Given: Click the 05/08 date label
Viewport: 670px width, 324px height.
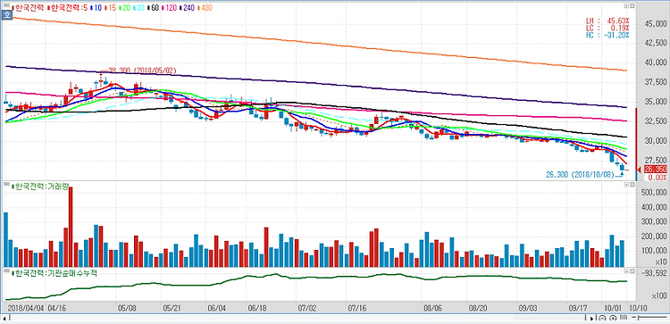Looking at the screenshot, I should 127,307.
